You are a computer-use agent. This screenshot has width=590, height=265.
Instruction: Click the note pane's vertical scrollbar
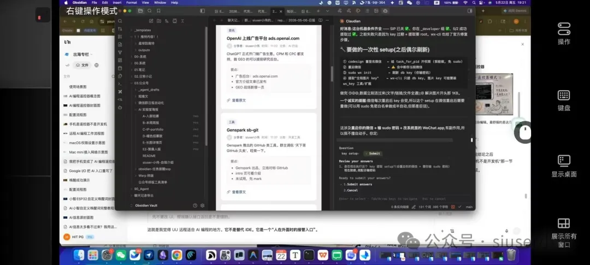click(x=332, y=74)
